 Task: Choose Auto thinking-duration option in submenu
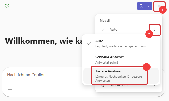point(121,44)
